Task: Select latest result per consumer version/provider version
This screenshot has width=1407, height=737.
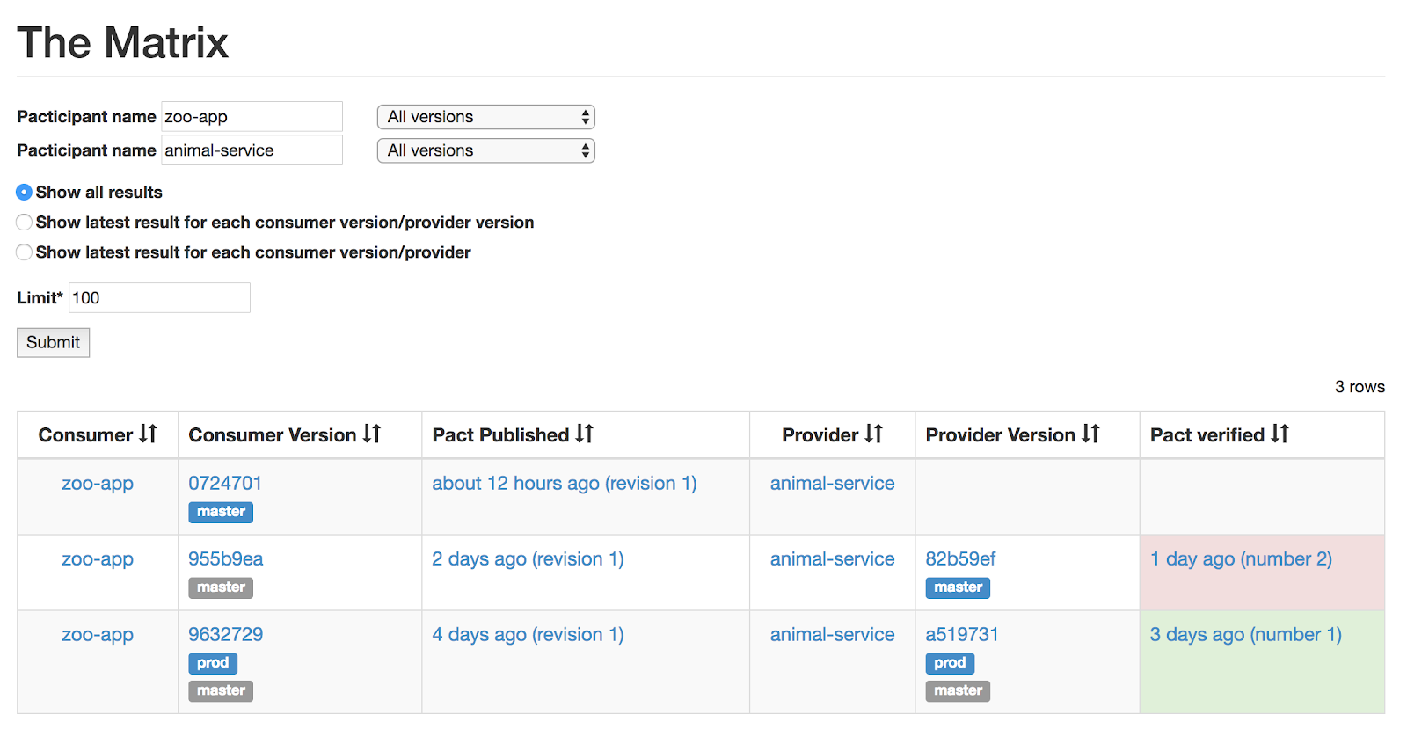Action: pos(25,223)
